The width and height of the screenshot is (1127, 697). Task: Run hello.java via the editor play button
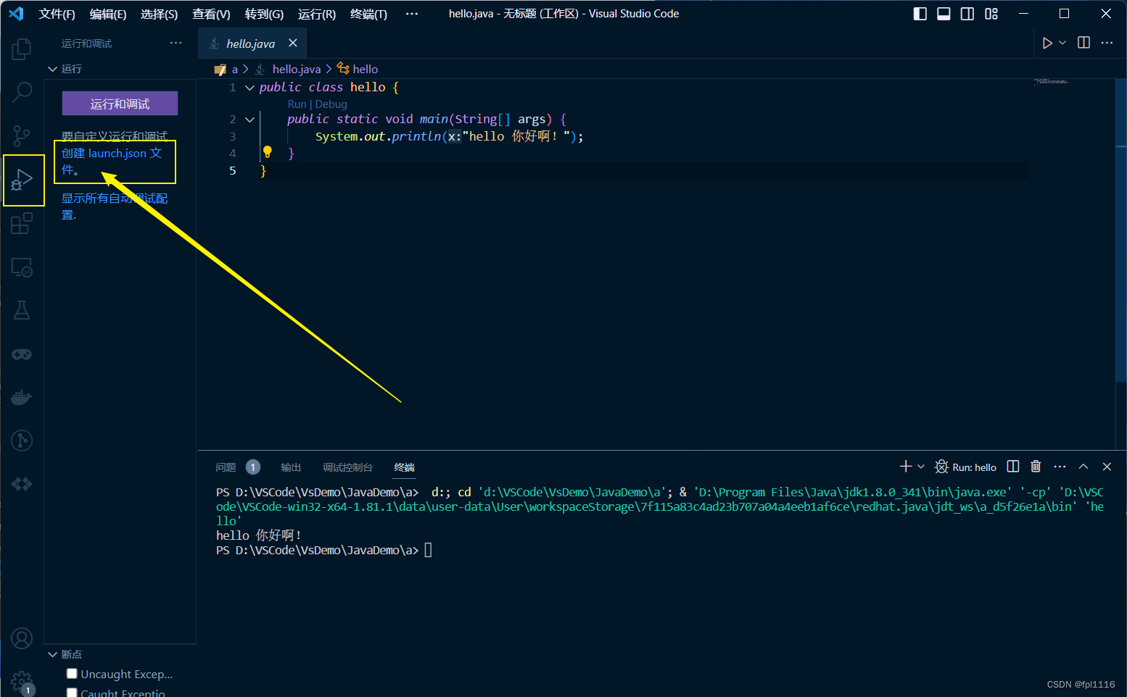[x=1046, y=42]
